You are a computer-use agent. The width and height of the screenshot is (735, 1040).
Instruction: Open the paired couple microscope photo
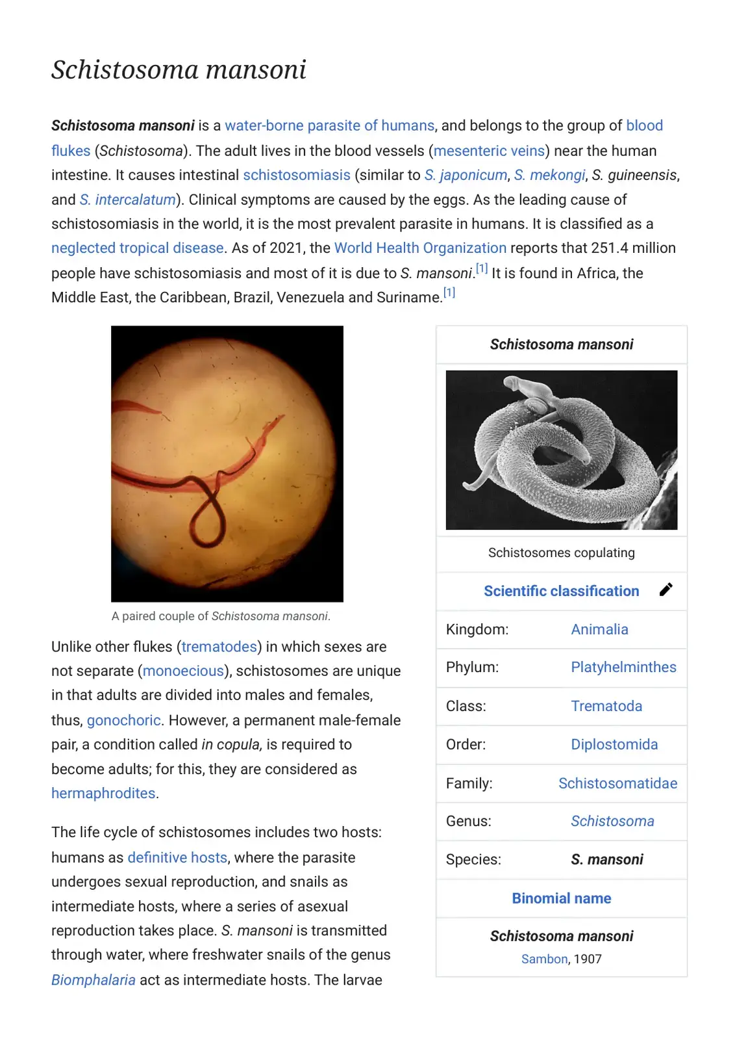point(227,463)
